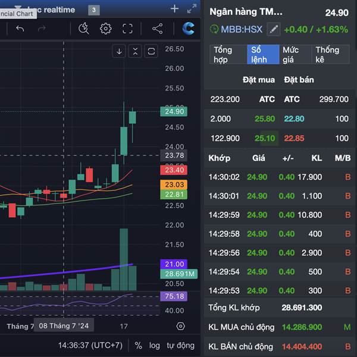Click the red 23.40 moving average label
Screen dimensions: 357x357
pos(174,170)
